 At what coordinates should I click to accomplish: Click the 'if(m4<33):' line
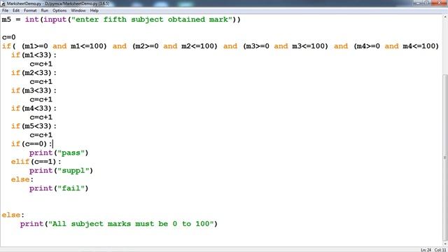[x=34, y=108]
